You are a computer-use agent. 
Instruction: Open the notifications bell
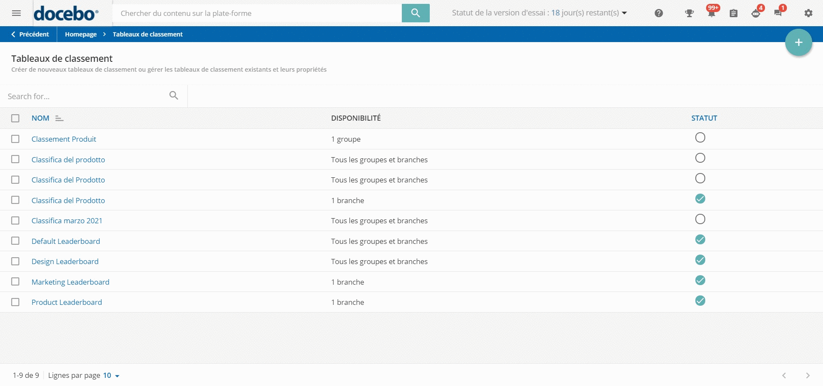[x=711, y=13]
